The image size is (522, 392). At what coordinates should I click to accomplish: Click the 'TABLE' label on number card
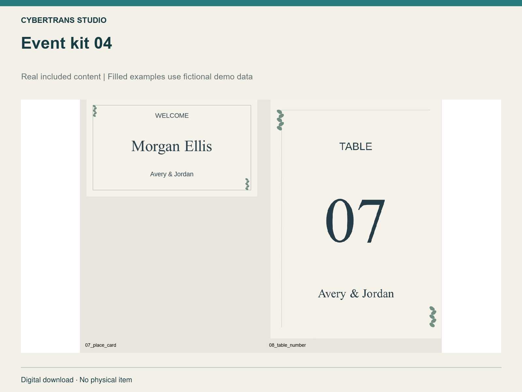(x=356, y=146)
